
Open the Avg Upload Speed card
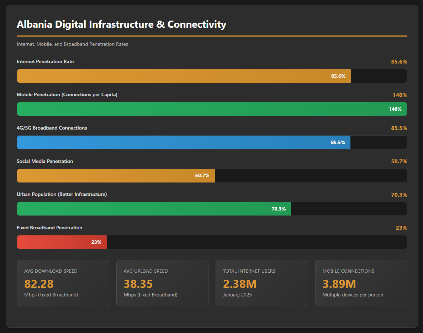(x=162, y=283)
